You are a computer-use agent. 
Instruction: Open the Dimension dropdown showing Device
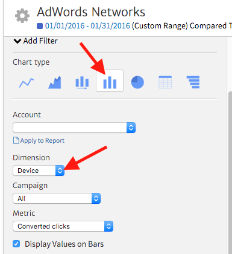pyautogui.click(x=39, y=171)
